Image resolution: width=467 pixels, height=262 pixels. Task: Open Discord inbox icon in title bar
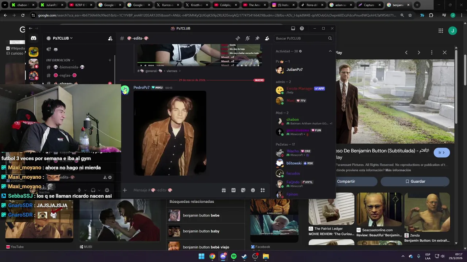(293, 28)
